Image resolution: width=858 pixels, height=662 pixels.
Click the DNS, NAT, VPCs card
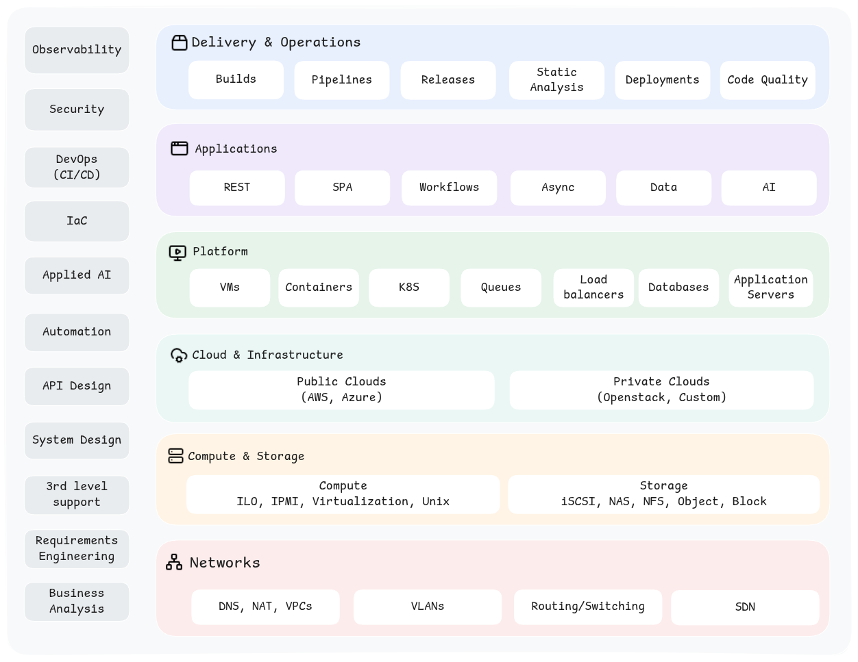[x=265, y=607]
